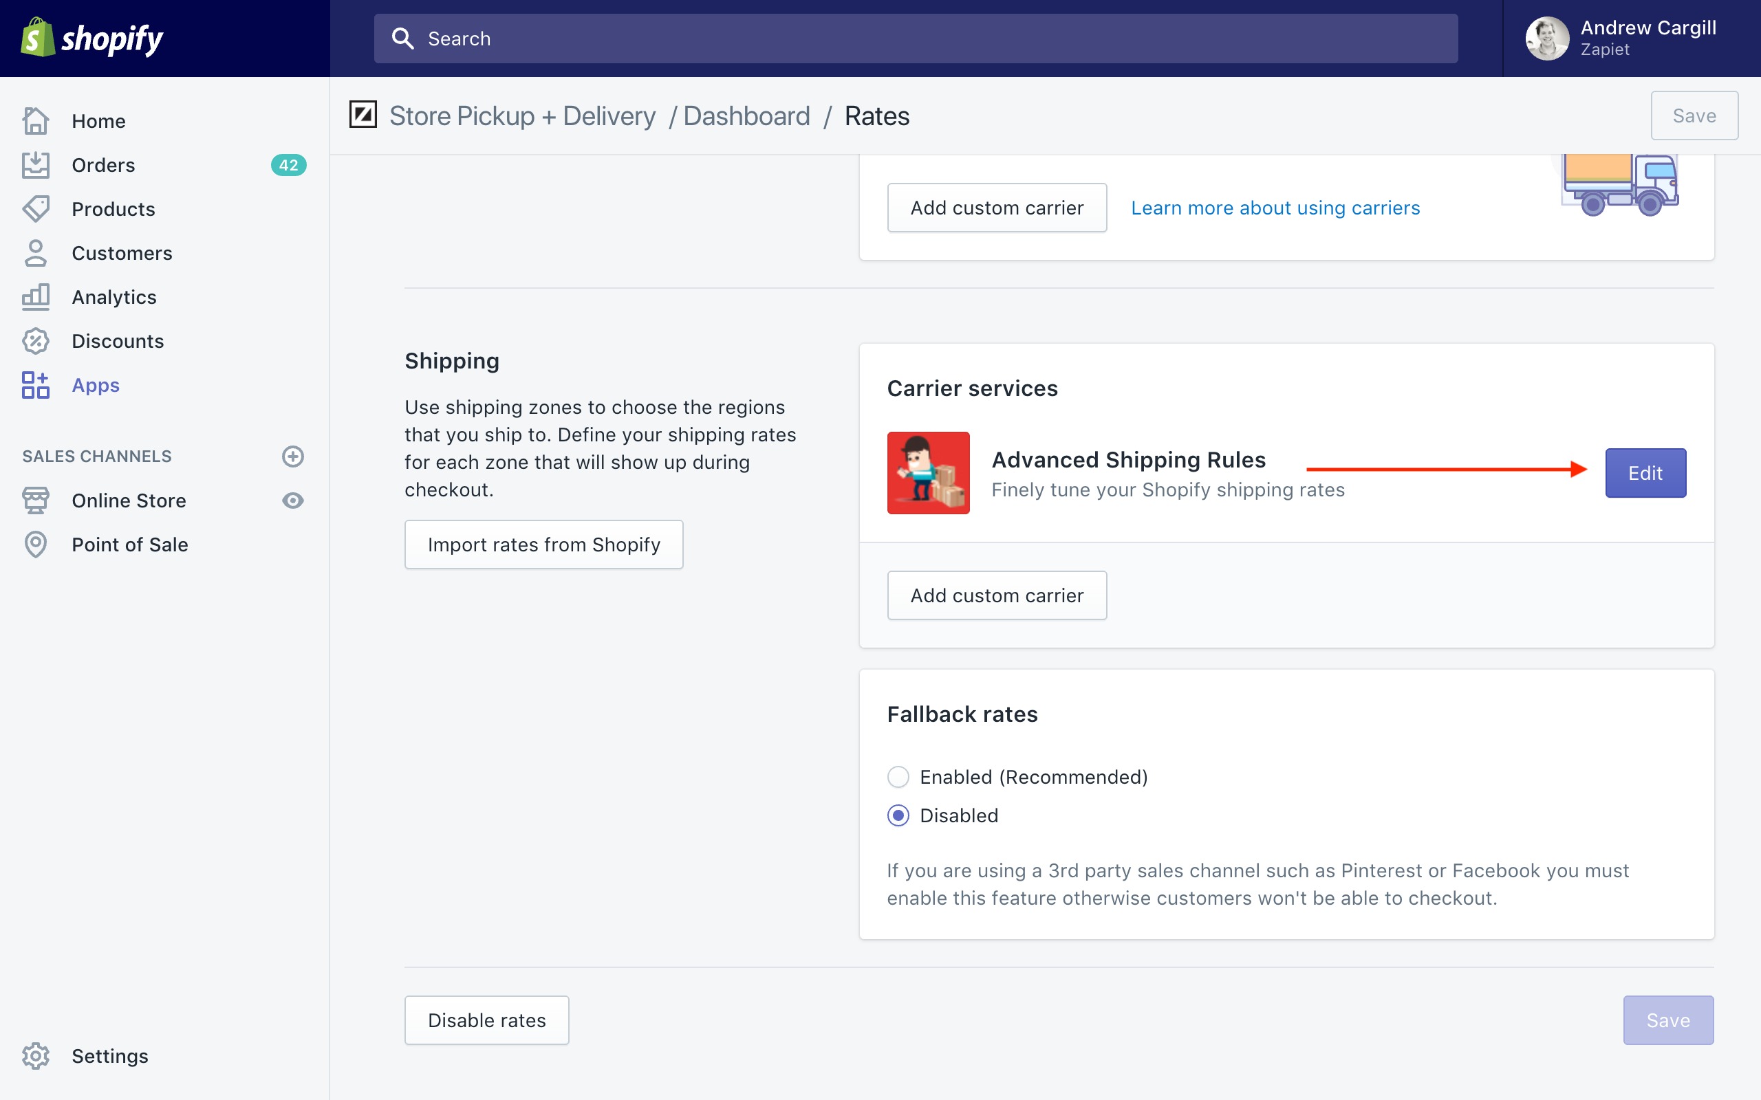The width and height of the screenshot is (1761, 1100).
Task: Click the Products tag icon
Action: point(36,209)
